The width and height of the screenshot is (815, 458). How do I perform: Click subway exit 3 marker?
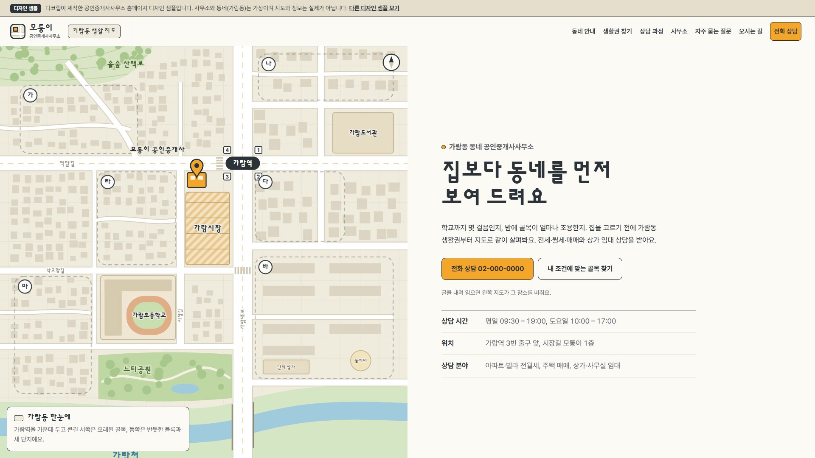(x=227, y=176)
